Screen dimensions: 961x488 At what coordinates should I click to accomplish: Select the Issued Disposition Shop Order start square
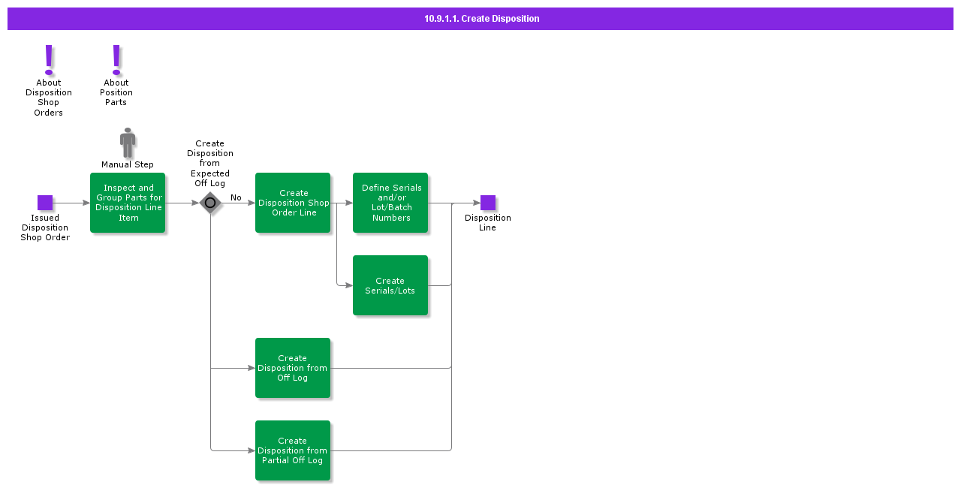click(45, 203)
